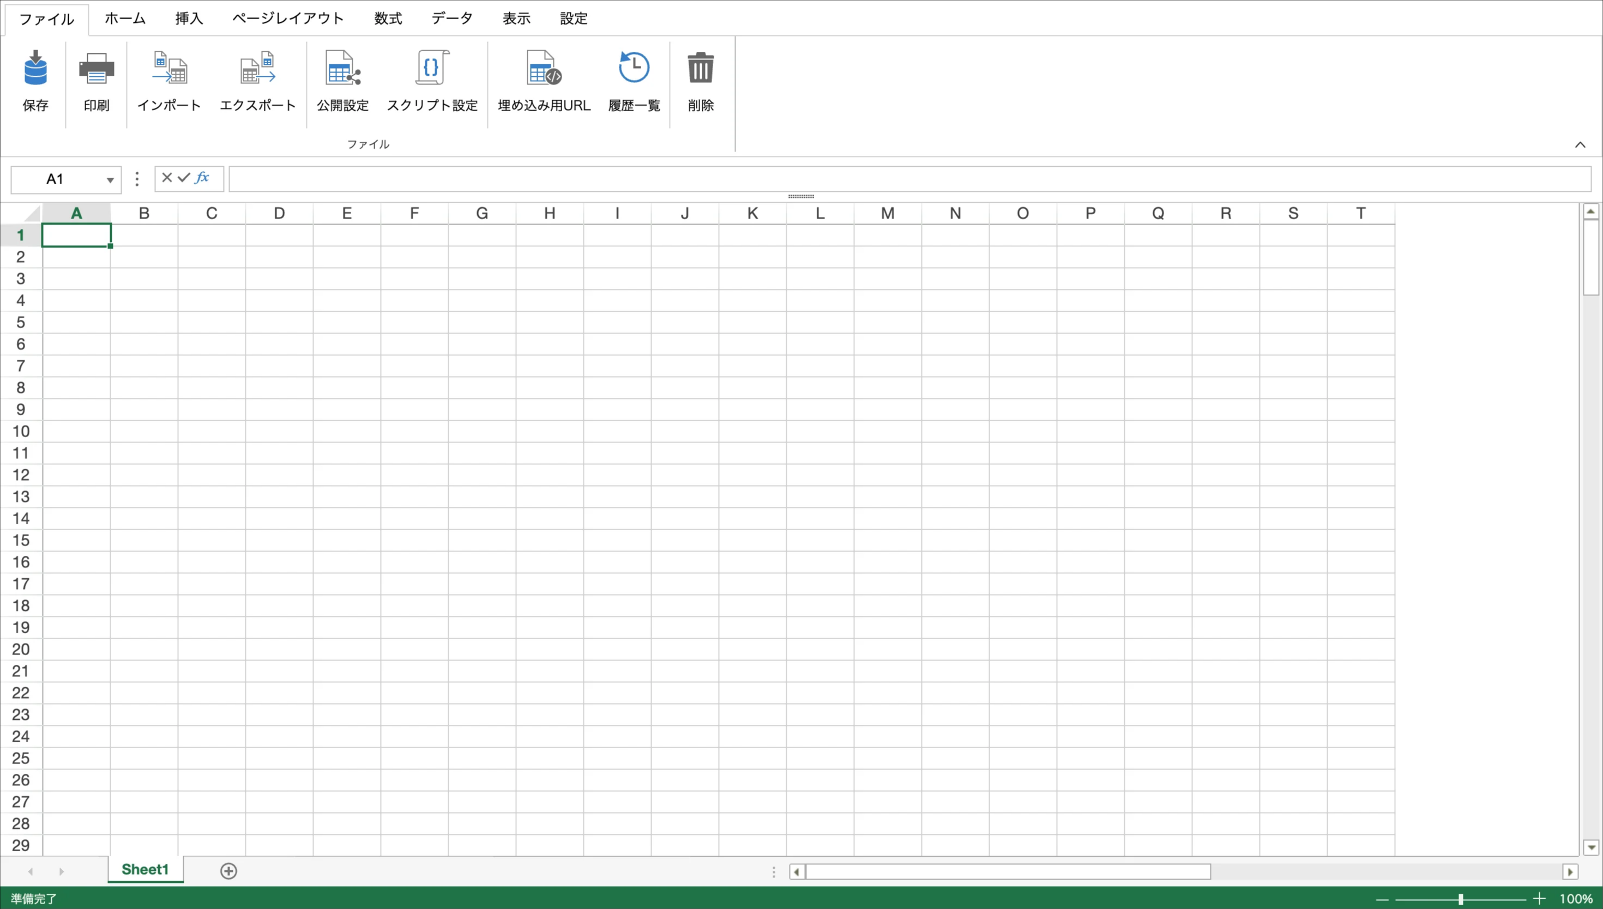Collapse the ribbon with the chevron
Viewport: 1603px width, 909px height.
pyautogui.click(x=1580, y=145)
